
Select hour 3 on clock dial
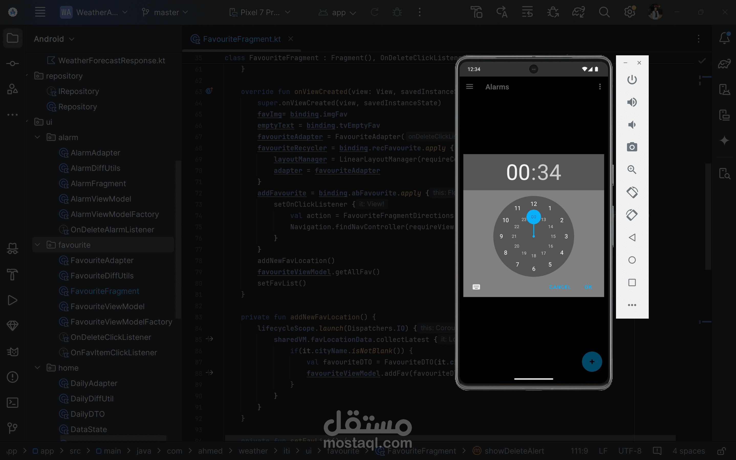[566, 236]
